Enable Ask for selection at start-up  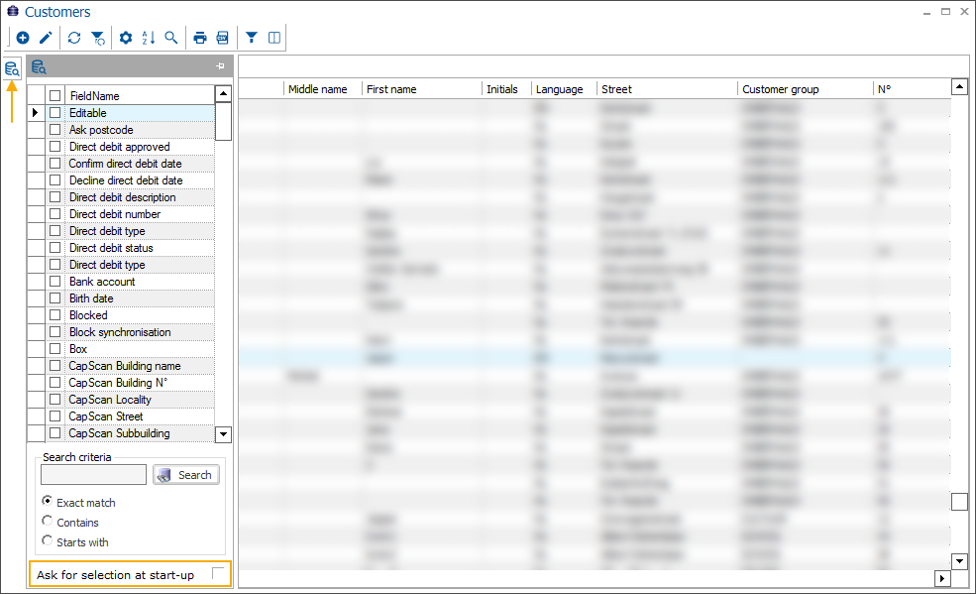(x=218, y=574)
